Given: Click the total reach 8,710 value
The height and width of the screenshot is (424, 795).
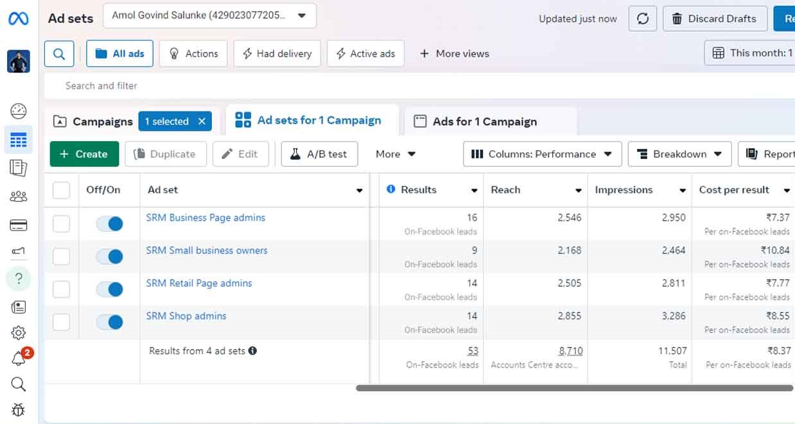Looking at the screenshot, I should [570, 351].
